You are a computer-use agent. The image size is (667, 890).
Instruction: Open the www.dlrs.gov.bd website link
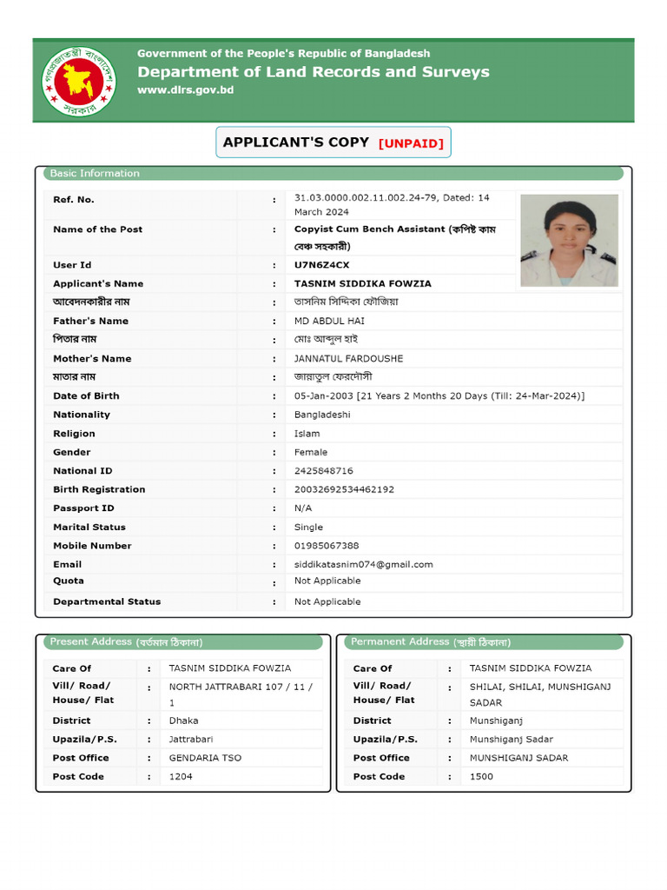pos(186,90)
